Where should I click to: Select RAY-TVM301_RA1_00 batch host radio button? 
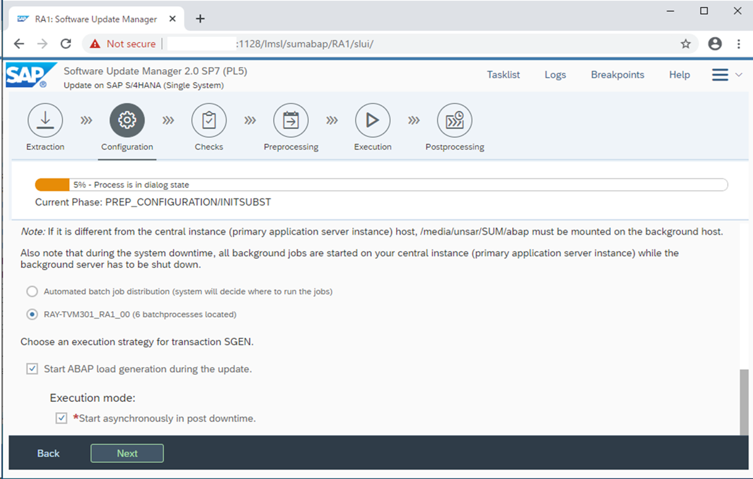point(32,315)
